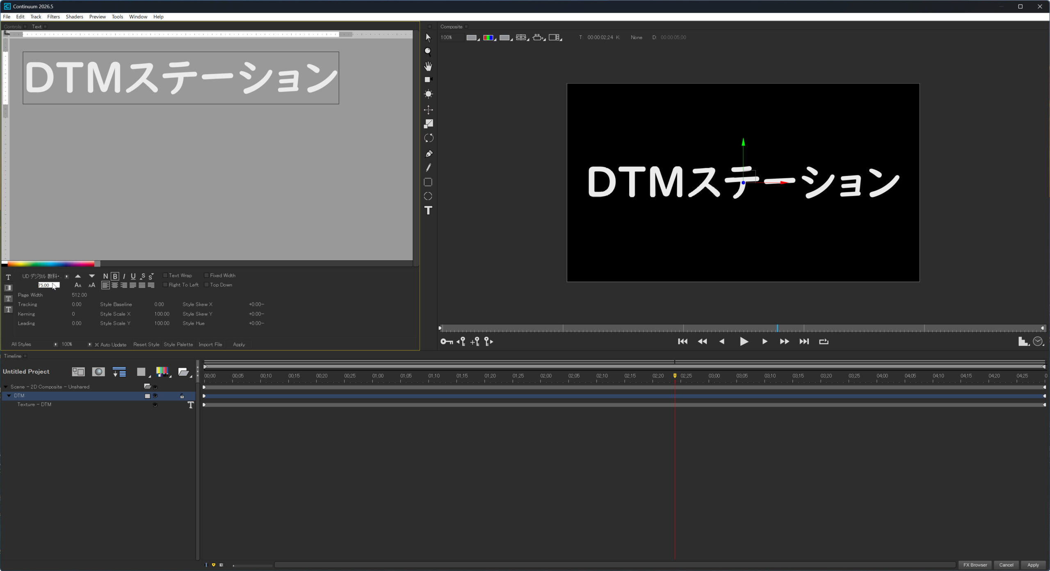
Task: Open the Filters menu
Action: 53,17
